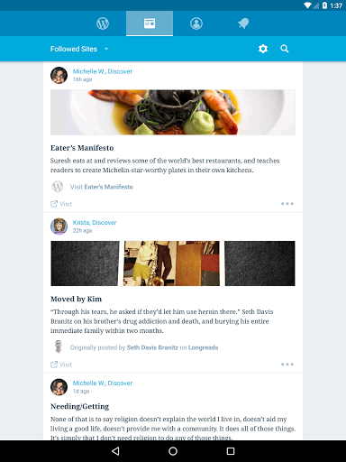Tap Krista's avatar picture
The height and width of the screenshot is (462, 346).
click(59, 226)
